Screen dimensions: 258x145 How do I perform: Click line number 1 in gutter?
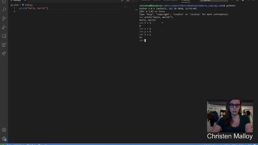(x=15, y=8)
